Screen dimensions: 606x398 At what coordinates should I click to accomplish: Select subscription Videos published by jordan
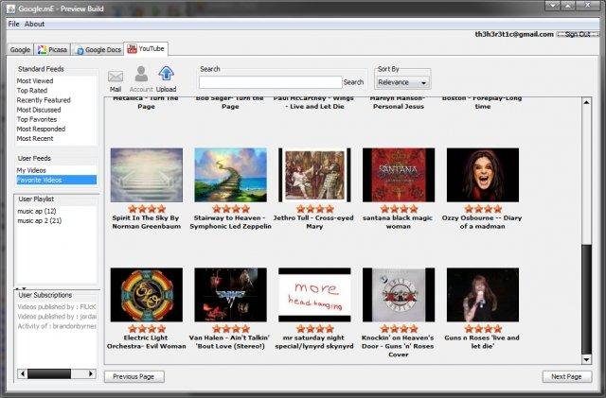[57, 316]
